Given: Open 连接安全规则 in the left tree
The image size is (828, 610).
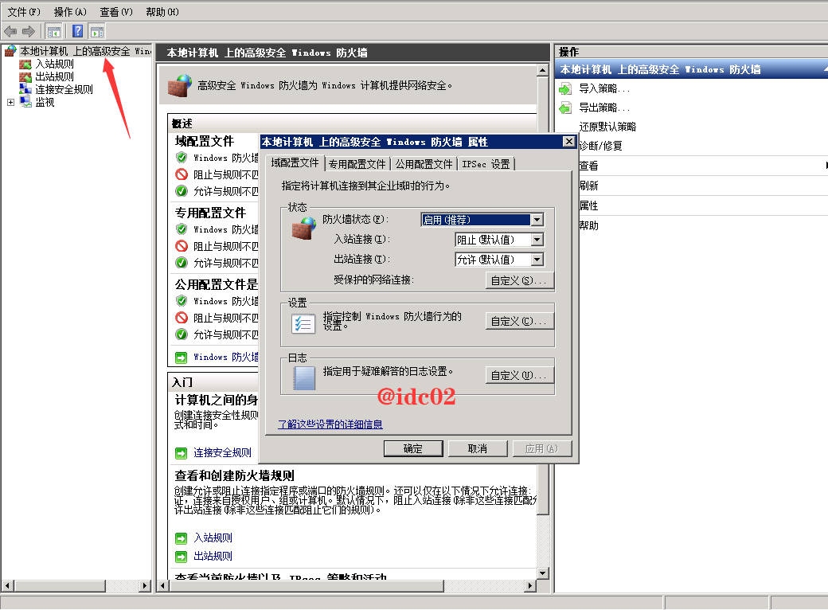Looking at the screenshot, I should [64, 89].
